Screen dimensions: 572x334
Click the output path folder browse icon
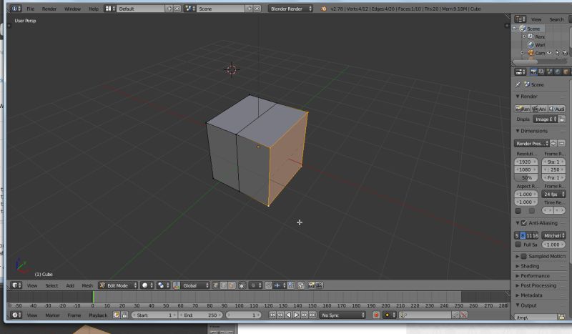[x=561, y=317]
